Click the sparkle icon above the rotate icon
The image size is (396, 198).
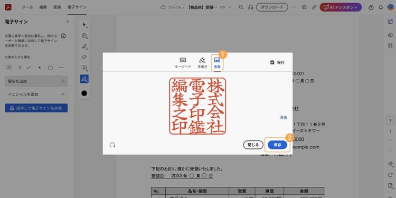(x=390, y=164)
